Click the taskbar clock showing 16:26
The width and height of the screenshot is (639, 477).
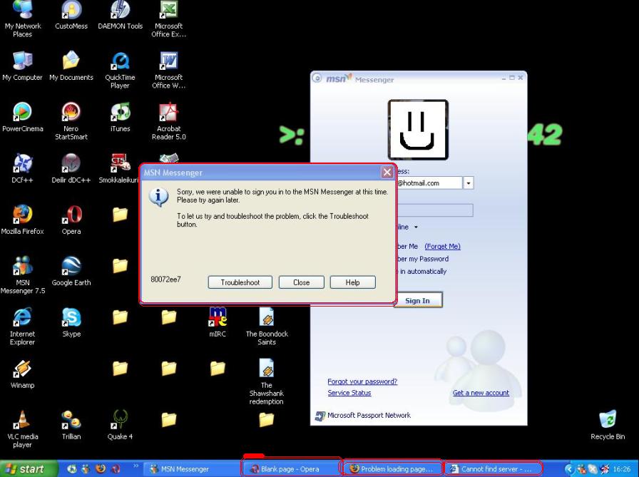621,469
